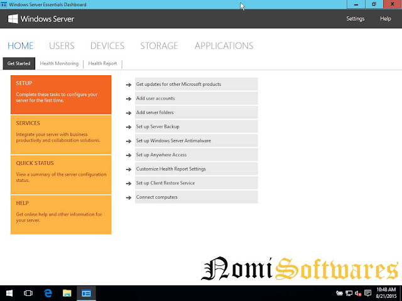The image size is (402, 301).
Task: Click Help in the top header
Action: pyautogui.click(x=385, y=19)
